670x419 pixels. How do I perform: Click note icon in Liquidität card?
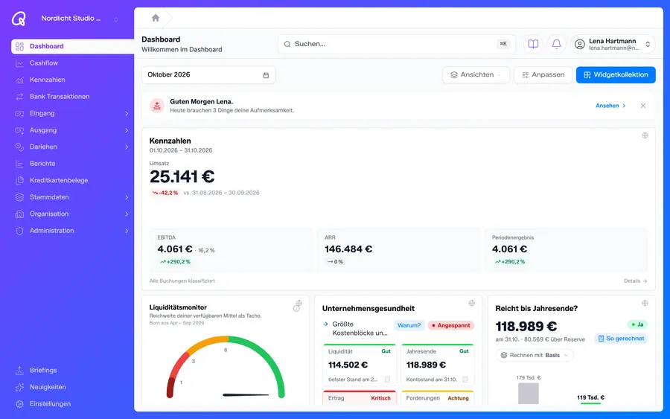[387, 380]
